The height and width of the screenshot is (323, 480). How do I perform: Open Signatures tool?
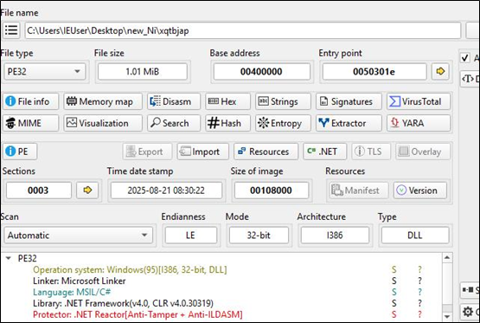(349, 101)
